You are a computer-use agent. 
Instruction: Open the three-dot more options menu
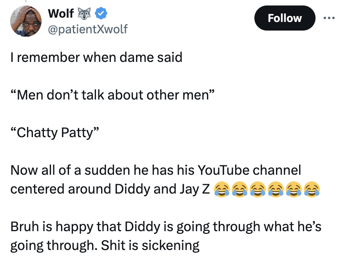tap(329, 18)
